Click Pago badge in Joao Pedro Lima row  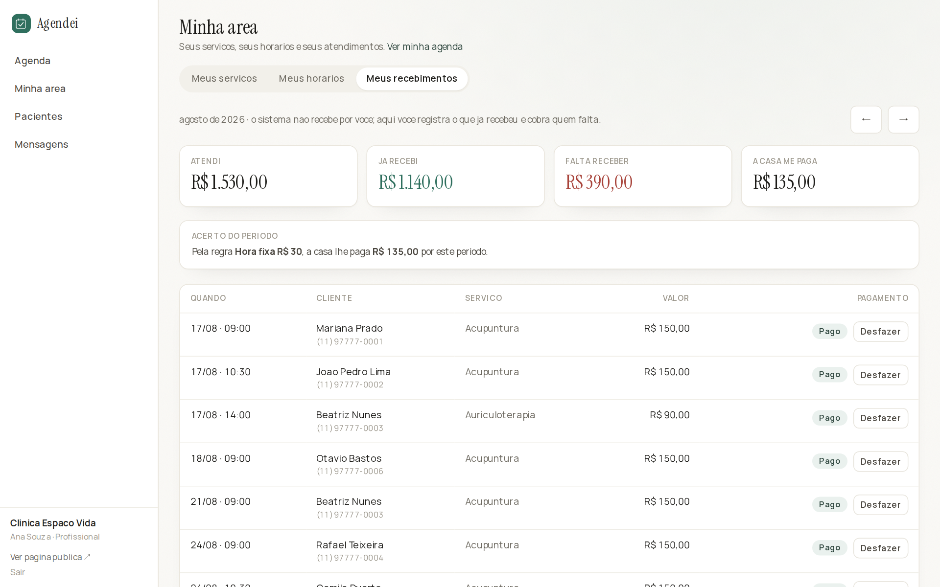pos(829,375)
